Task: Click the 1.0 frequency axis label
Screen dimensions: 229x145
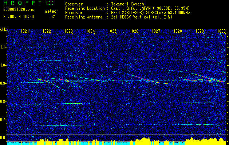Action: 3,65
